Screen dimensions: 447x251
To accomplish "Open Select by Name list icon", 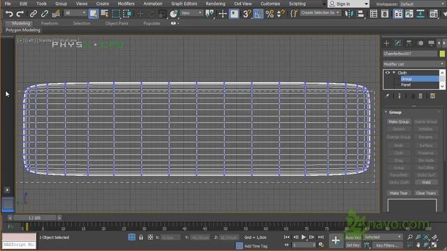I will (104, 14).
